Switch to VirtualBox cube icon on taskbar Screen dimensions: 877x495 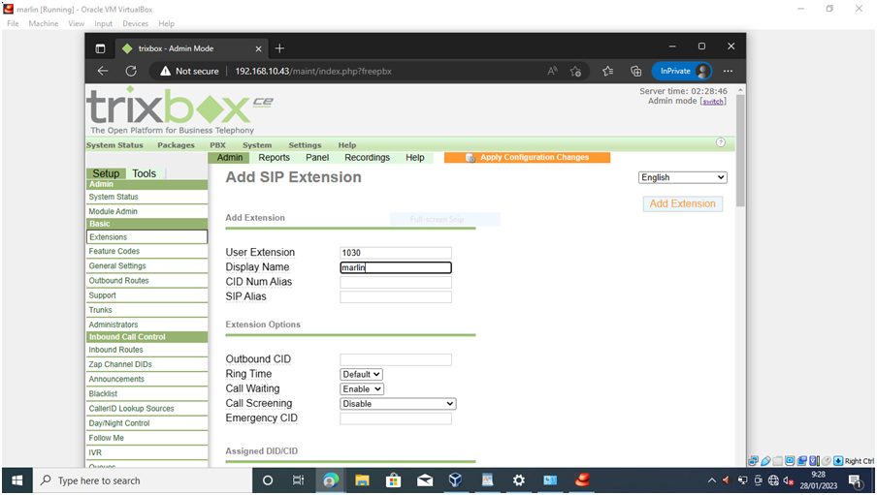point(455,480)
